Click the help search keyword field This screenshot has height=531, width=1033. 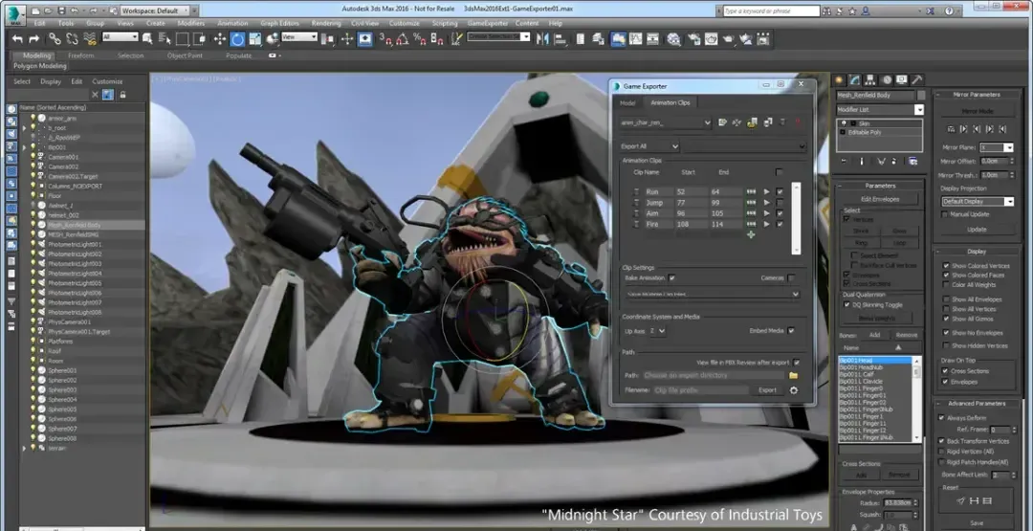pos(771,11)
